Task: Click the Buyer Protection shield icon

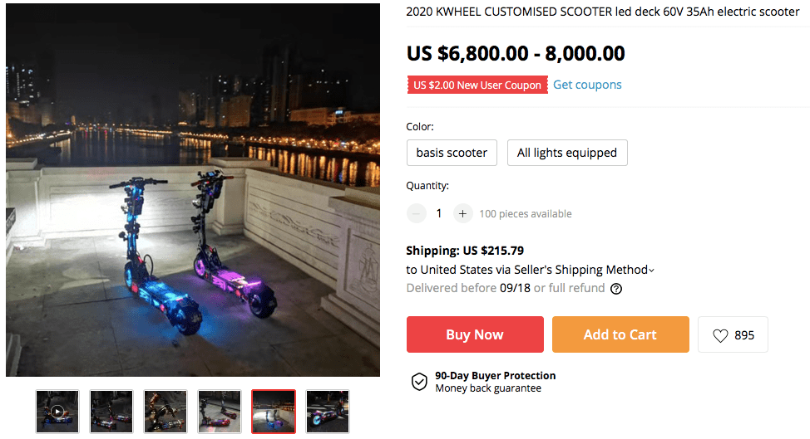Action: point(419,382)
